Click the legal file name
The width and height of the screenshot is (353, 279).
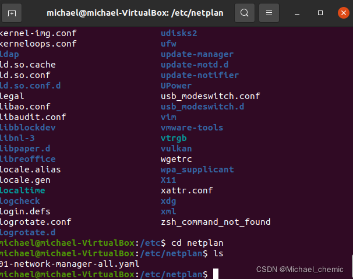[12, 96]
